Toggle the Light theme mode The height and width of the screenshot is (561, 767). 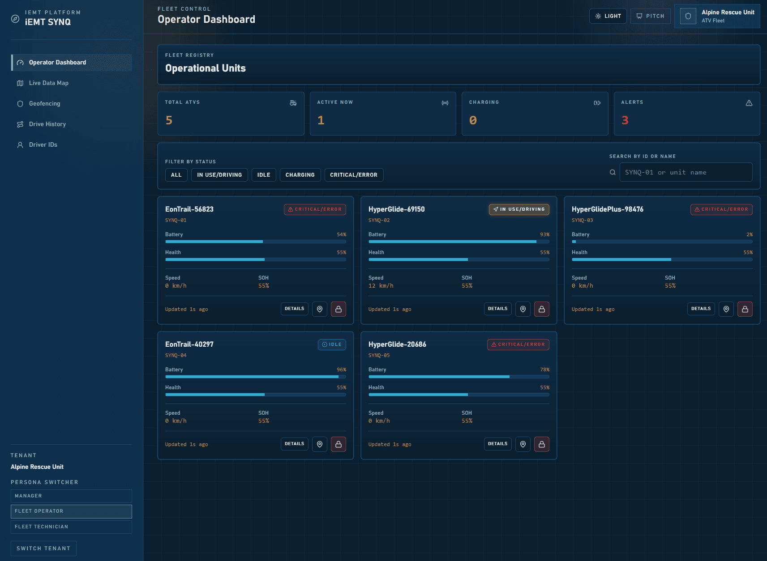(x=608, y=16)
